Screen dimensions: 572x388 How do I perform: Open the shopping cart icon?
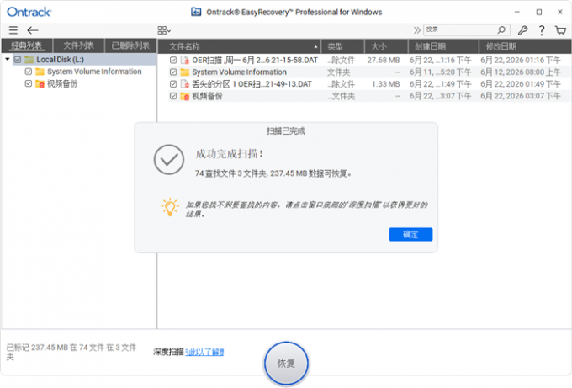(561, 30)
